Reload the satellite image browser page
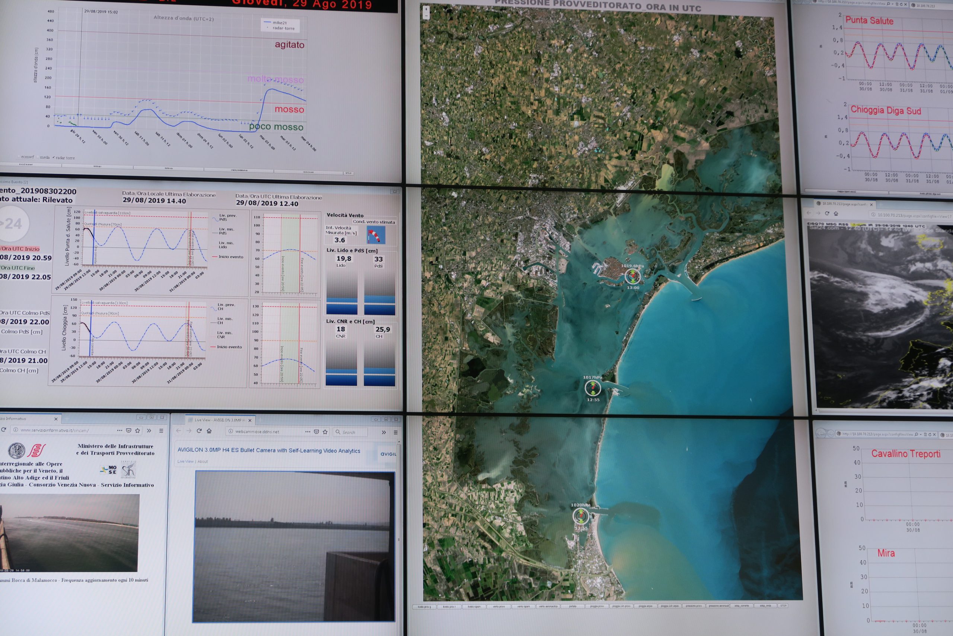The image size is (953, 636). coord(827,213)
